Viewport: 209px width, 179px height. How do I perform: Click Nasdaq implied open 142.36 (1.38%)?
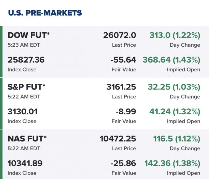coord(172,163)
